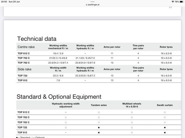The height and width of the screenshot is (138, 185).
Task: Click the Rotor tyres header in Centre rake row
Action: [166, 47]
